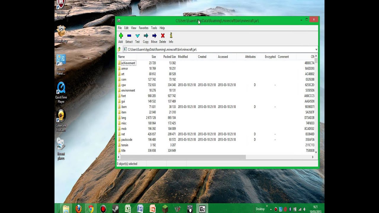Click the Delete toolbar icon
This screenshot has width=379, height=213.
pyautogui.click(x=163, y=36)
